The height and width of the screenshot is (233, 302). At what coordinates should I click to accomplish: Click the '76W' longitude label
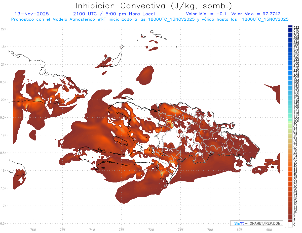point(33,229)
